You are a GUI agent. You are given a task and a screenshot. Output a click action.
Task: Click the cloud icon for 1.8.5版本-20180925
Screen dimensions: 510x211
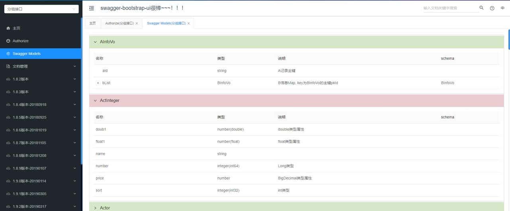pyautogui.click(x=8, y=117)
